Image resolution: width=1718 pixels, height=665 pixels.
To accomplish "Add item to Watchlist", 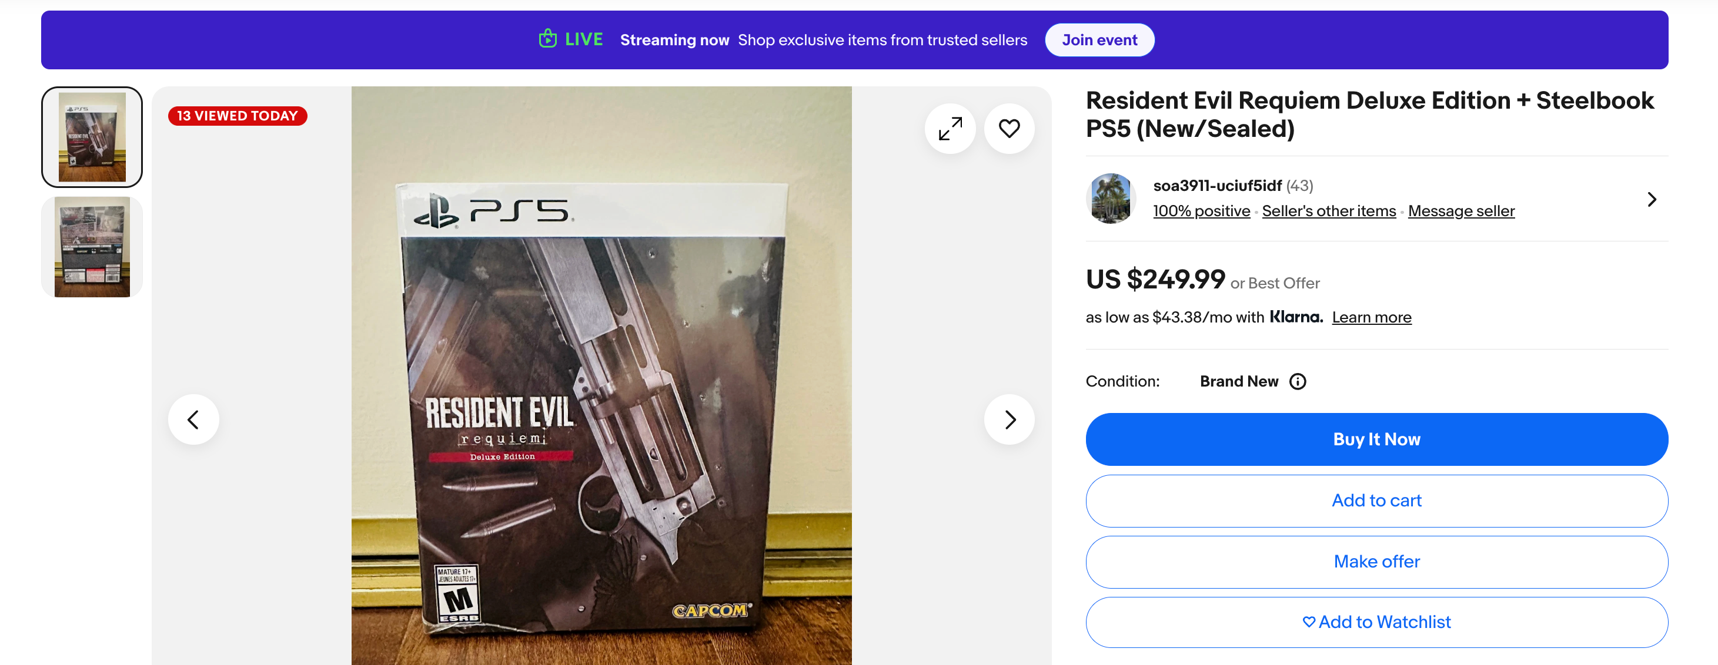I will tap(1376, 622).
